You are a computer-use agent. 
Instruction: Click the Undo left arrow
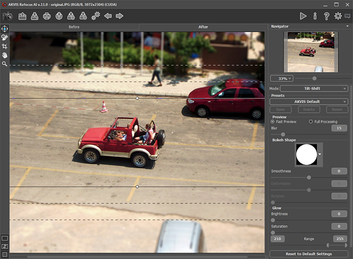point(108,16)
